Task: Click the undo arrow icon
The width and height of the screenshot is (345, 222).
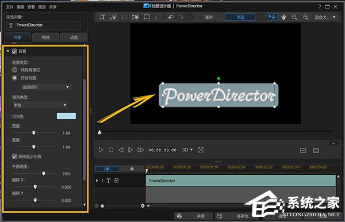Action: pyautogui.click(x=171, y=17)
